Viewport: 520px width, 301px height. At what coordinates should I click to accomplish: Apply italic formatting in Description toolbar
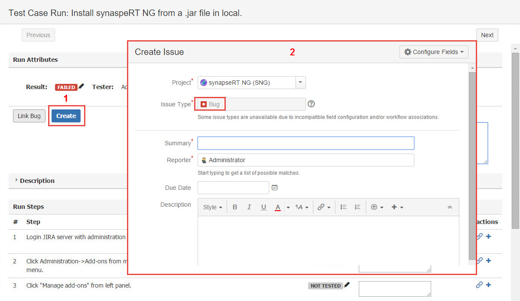pos(249,207)
